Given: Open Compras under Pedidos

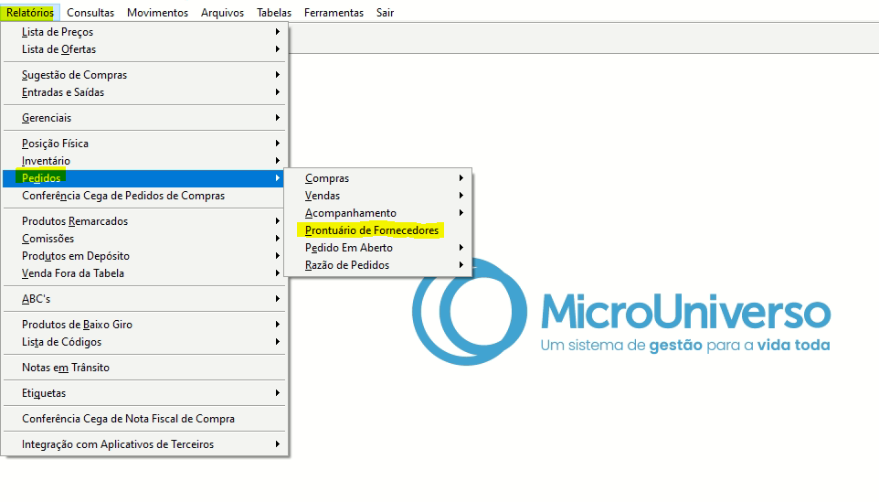Looking at the screenshot, I should 378,178.
